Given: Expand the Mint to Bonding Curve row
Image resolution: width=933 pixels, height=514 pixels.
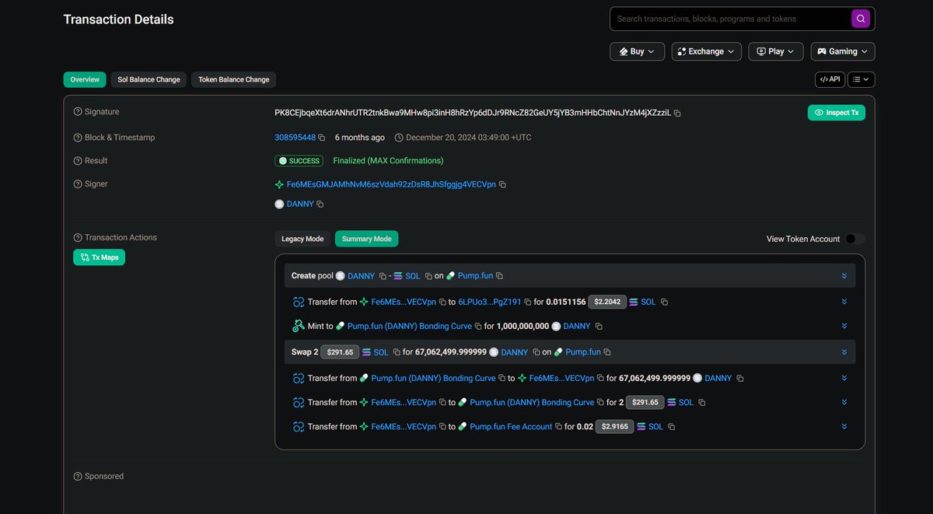Looking at the screenshot, I should point(844,327).
